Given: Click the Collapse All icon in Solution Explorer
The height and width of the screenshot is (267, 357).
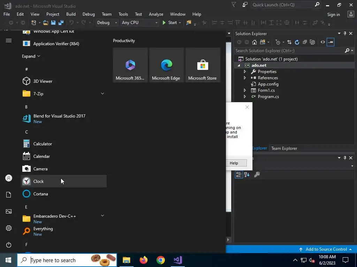Looking at the screenshot, I should 305,42.
